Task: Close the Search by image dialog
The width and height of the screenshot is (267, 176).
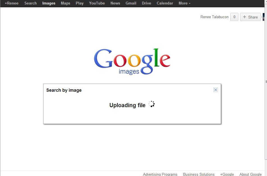Action: coord(216,90)
